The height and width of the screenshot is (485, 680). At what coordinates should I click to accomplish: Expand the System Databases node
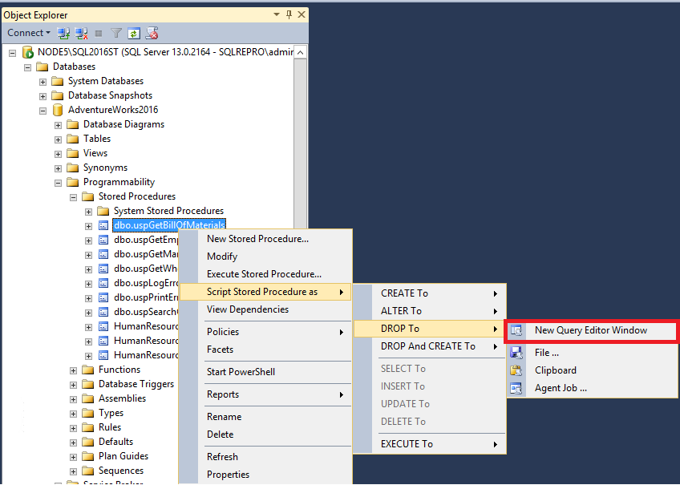[x=42, y=82]
